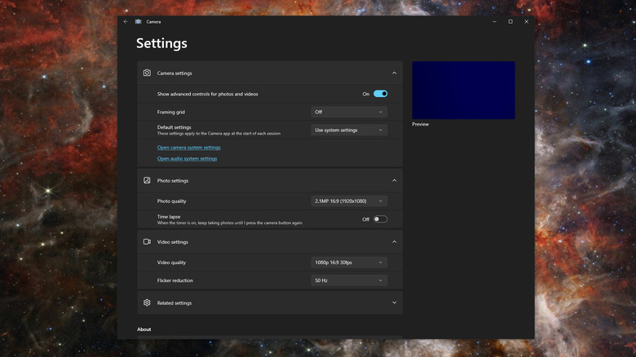Screen dimensions: 636x357
Task: Select Flicker reduction 50 Hz dropdown
Action: 348,280
